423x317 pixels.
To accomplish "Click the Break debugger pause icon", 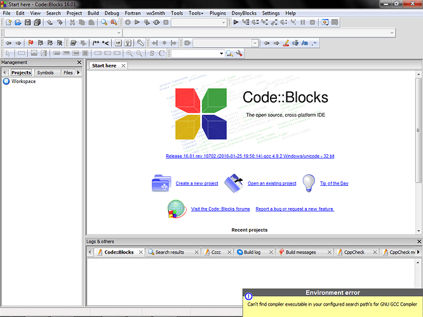I will [303, 22].
